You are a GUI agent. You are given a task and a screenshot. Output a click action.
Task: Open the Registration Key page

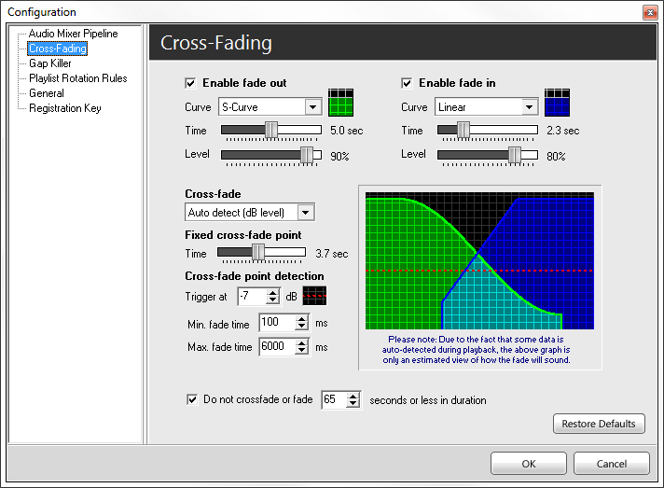coord(64,108)
